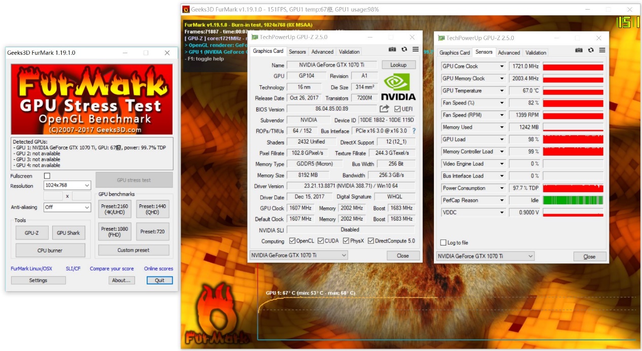642x351 pixels.
Task: Expand the VDDC sensor dropdown
Action: (502, 213)
